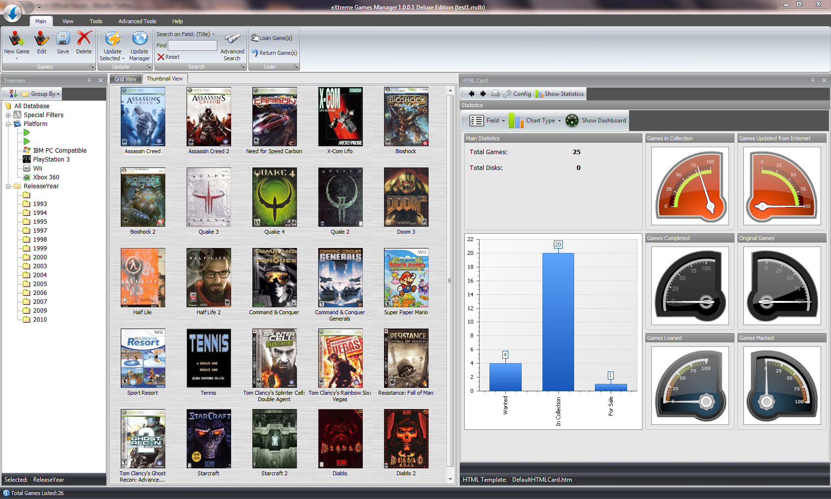This screenshot has width=831, height=499.
Task: Switch to the Thumbnail View tab
Action: 164,79
